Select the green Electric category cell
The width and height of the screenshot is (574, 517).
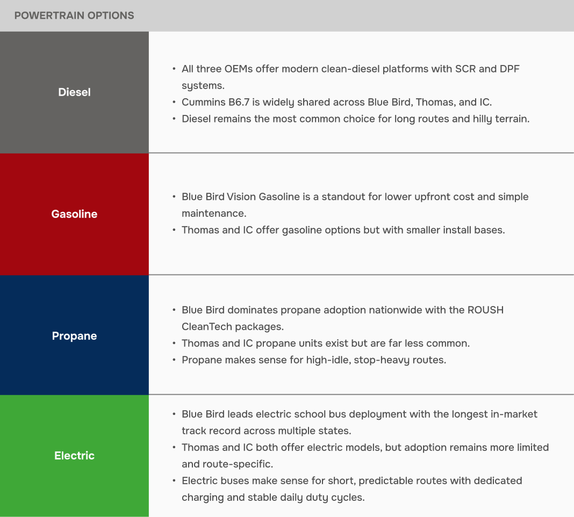point(74,456)
